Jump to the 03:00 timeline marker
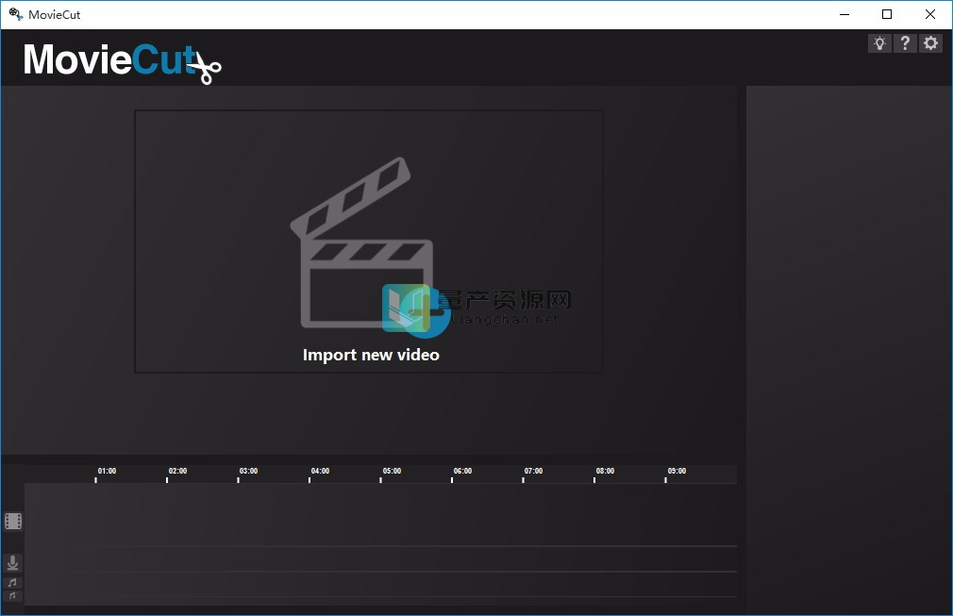Image resolution: width=953 pixels, height=616 pixels. click(248, 471)
